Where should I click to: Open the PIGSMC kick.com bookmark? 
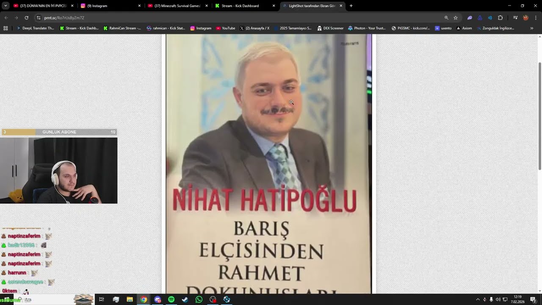(x=411, y=28)
